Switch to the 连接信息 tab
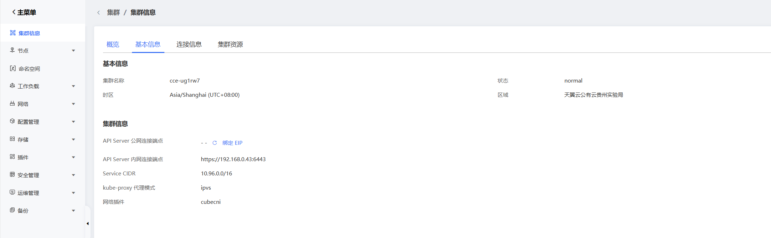The image size is (771, 238). 189,44
